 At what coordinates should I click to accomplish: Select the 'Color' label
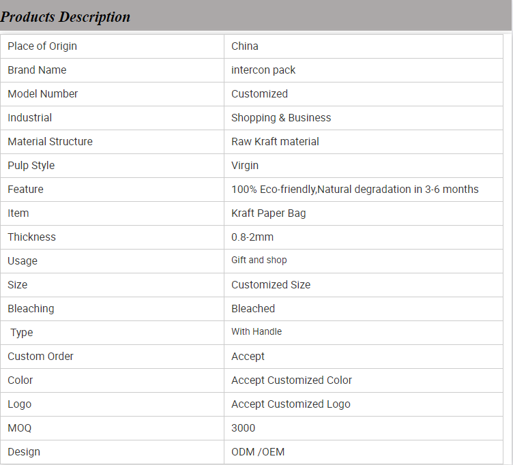point(20,380)
